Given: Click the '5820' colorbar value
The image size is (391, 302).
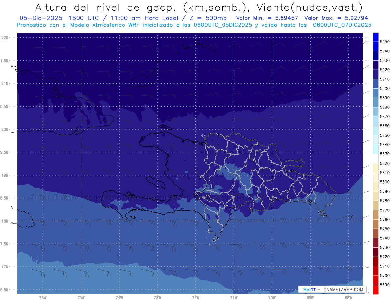Looking at the screenshot, I should pyautogui.click(x=385, y=163).
